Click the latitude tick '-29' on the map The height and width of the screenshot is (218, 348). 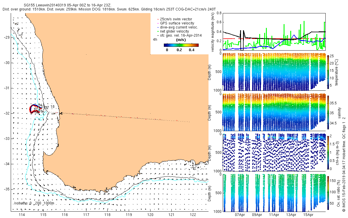pyautogui.click(x=7, y=37)
